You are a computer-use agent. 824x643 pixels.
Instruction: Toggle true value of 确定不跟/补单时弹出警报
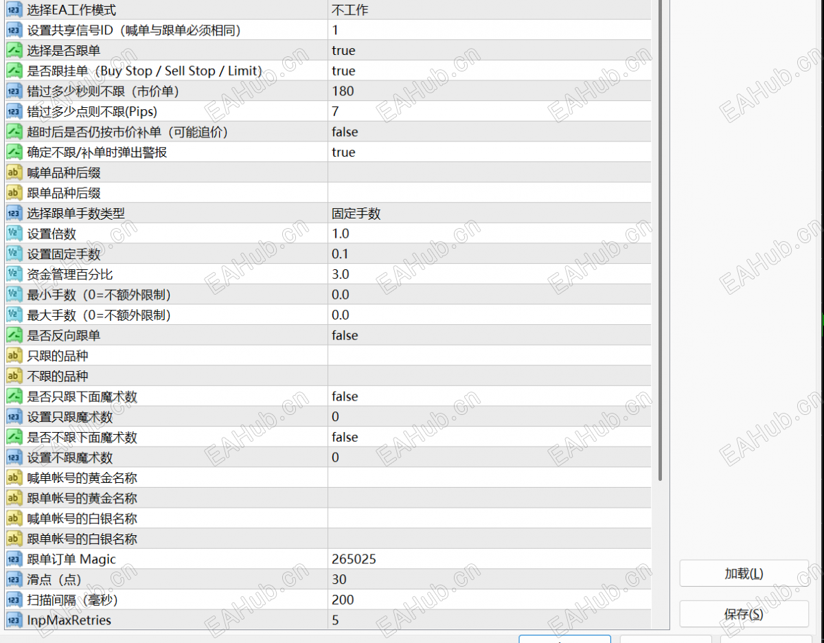489,152
